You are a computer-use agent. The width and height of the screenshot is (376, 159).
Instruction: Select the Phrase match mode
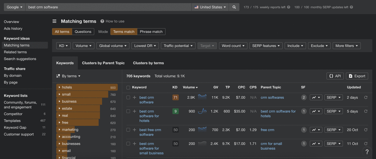(x=151, y=32)
